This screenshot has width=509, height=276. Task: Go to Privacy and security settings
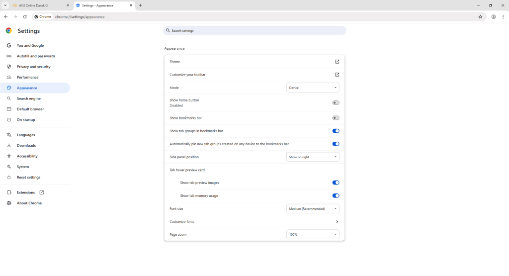coord(33,67)
